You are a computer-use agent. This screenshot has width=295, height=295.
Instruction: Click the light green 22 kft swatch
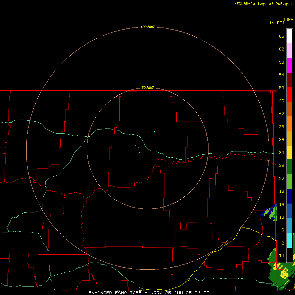[x=289, y=181]
